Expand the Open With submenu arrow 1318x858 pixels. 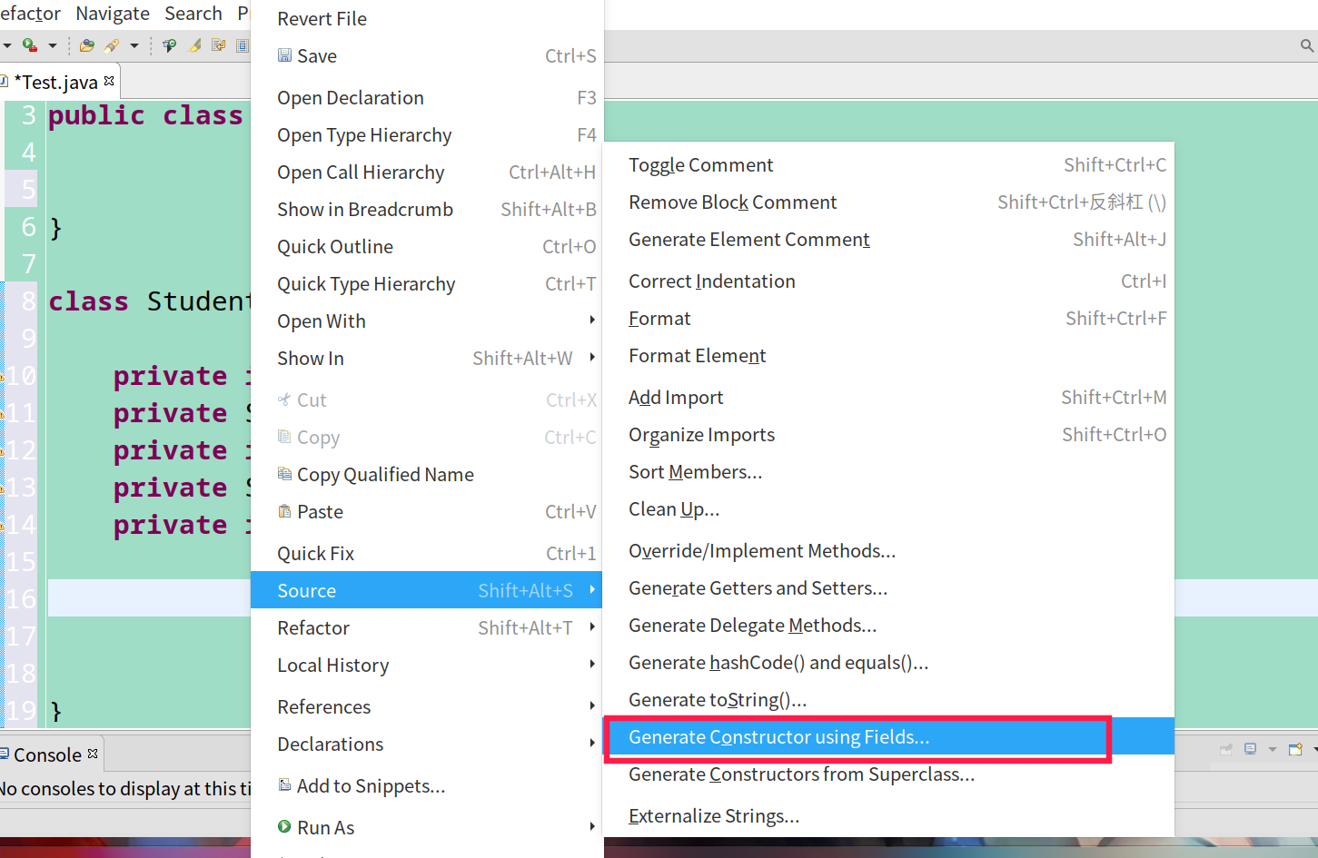(592, 321)
